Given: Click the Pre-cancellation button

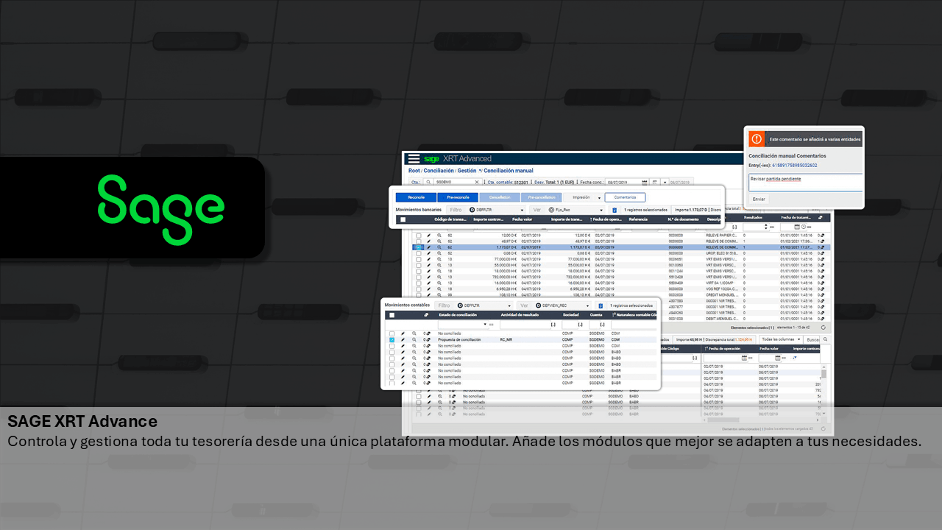Looking at the screenshot, I should [x=541, y=197].
